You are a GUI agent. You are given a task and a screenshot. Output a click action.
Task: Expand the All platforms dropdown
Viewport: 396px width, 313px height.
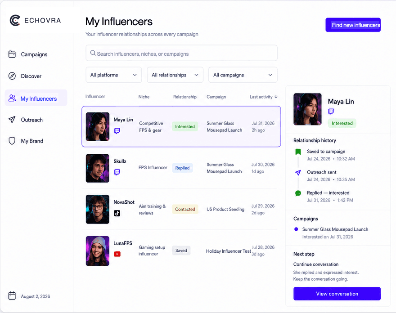114,75
